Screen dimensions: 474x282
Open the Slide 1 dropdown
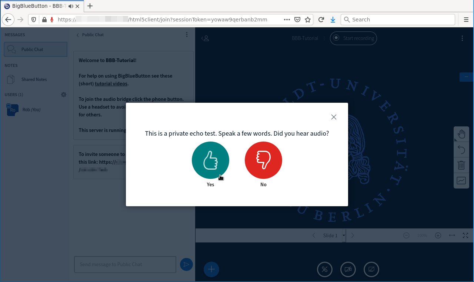(334, 235)
